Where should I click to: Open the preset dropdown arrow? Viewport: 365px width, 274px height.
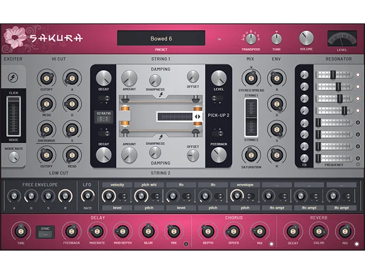point(219,39)
